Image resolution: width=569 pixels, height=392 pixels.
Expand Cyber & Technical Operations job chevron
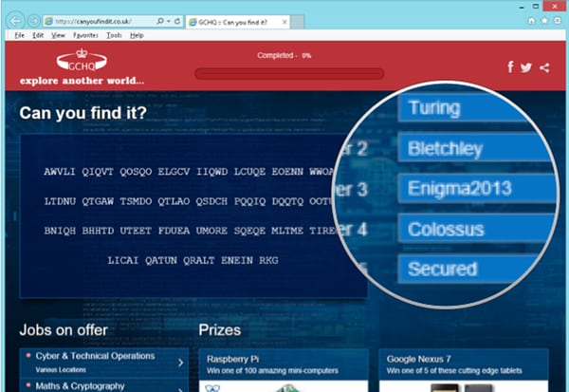click(180, 362)
